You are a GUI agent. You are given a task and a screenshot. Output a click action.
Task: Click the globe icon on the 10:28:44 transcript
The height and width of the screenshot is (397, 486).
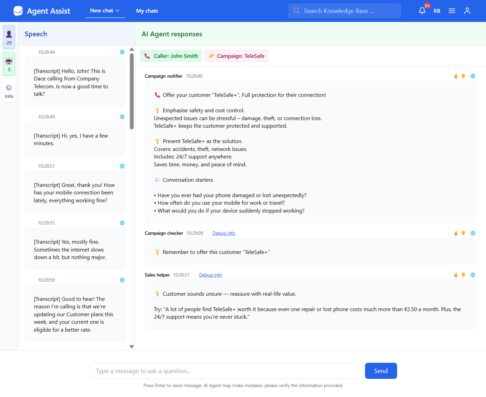(x=122, y=52)
